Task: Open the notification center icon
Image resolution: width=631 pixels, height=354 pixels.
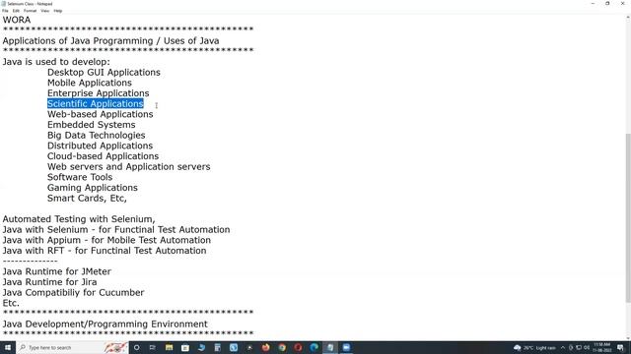Action: pos(620,347)
